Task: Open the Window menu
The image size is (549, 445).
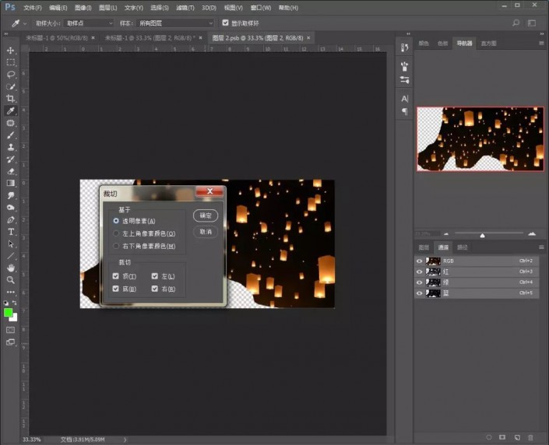Action: [261, 8]
